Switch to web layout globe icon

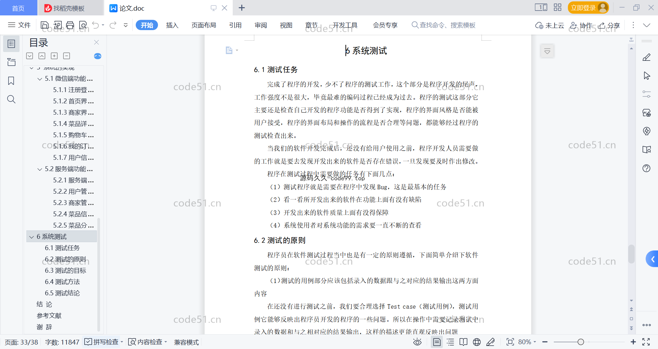477,342
